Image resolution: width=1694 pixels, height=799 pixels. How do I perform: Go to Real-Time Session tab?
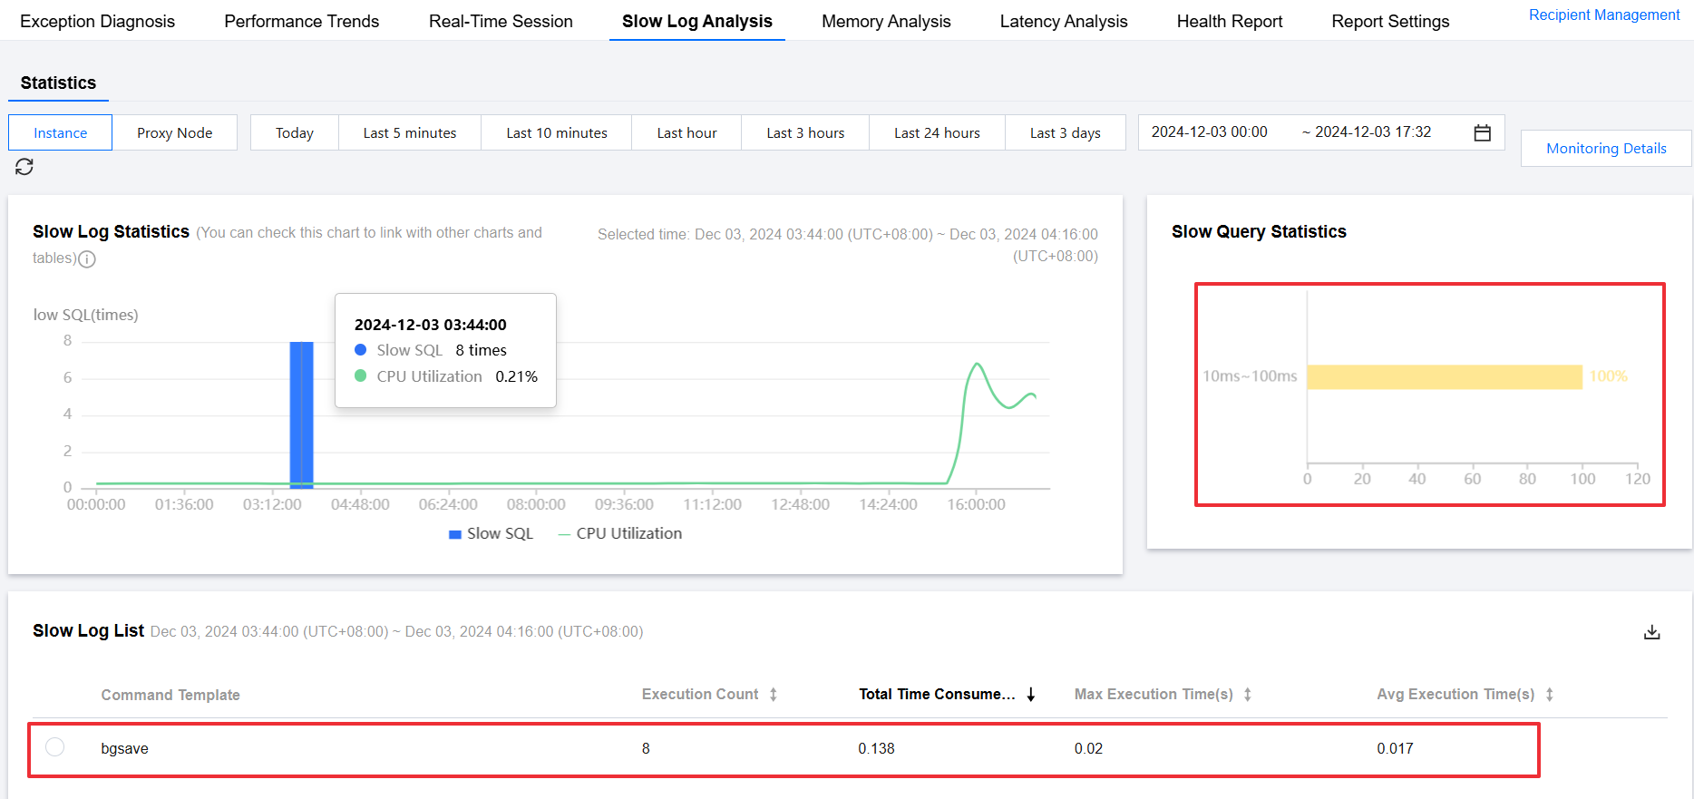coord(501,21)
